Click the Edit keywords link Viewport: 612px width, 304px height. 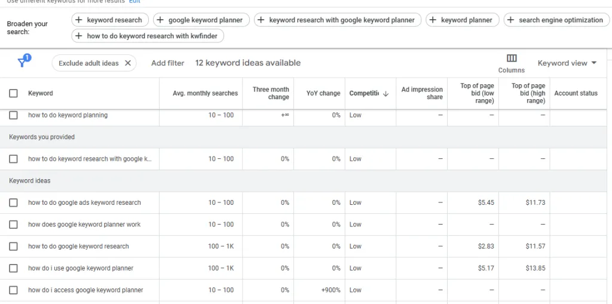point(134,2)
